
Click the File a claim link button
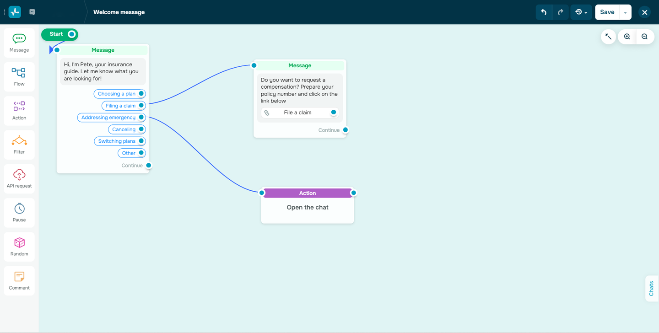pos(300,113)
